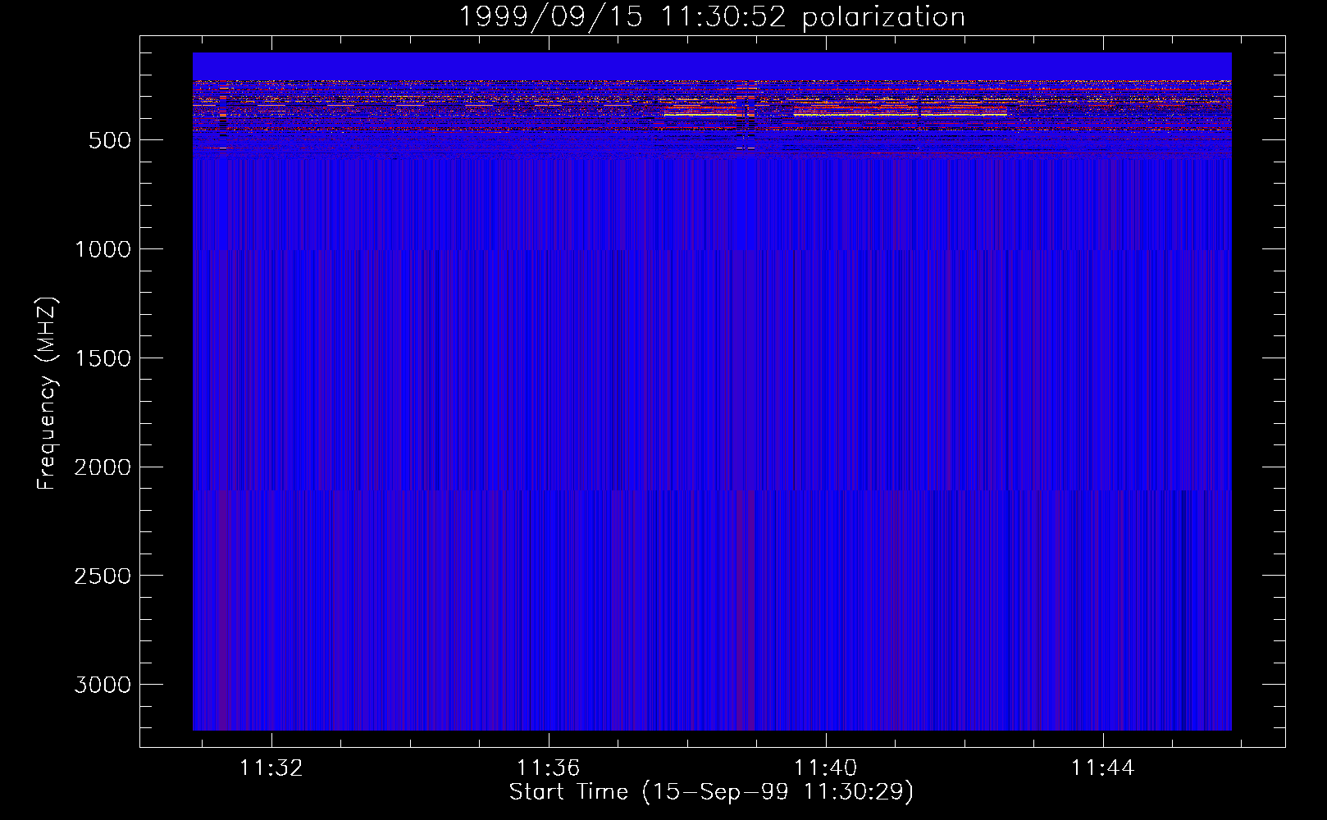Click the 11:40 time tick label
The height and width of the screenshot is (820, 1327).
click(x=825, y=768)
